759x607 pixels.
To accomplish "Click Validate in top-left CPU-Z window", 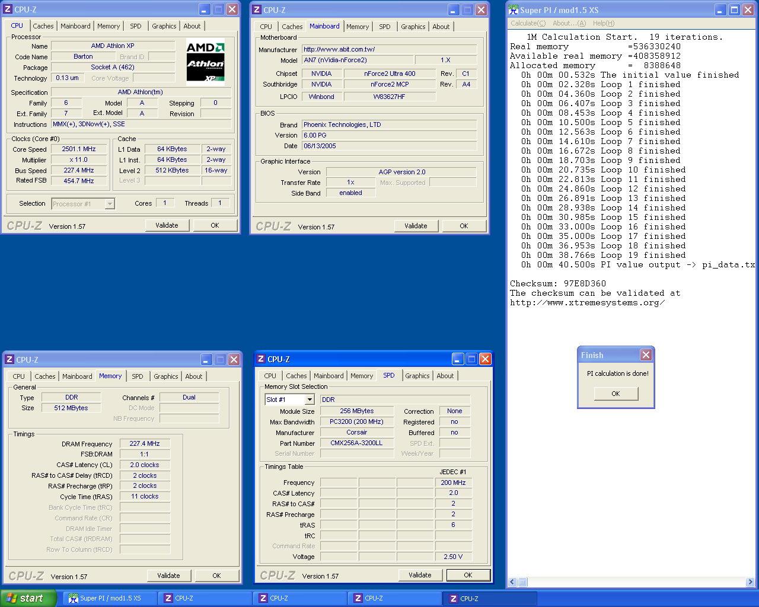I will 167,225.
